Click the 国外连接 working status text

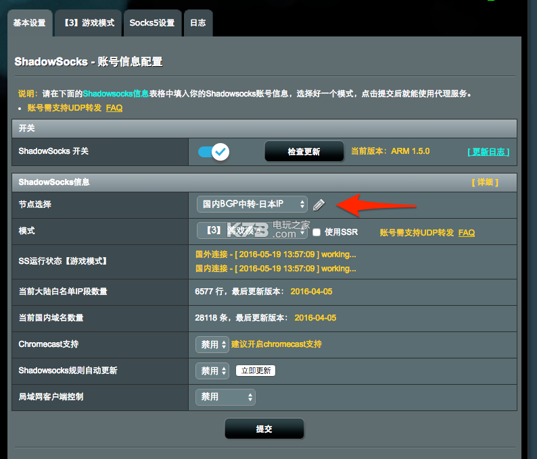276,254
